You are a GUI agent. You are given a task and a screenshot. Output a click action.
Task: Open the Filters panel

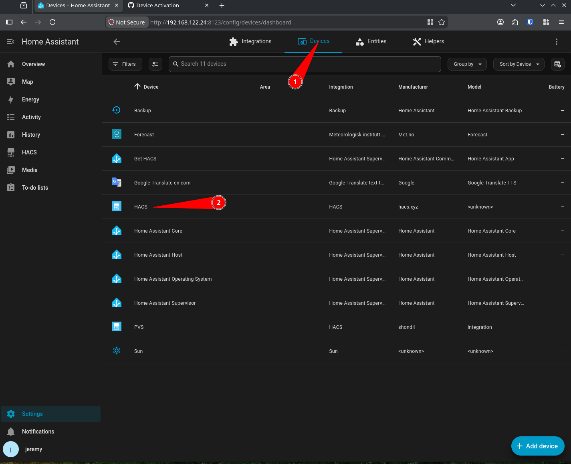tap(125, 64)
